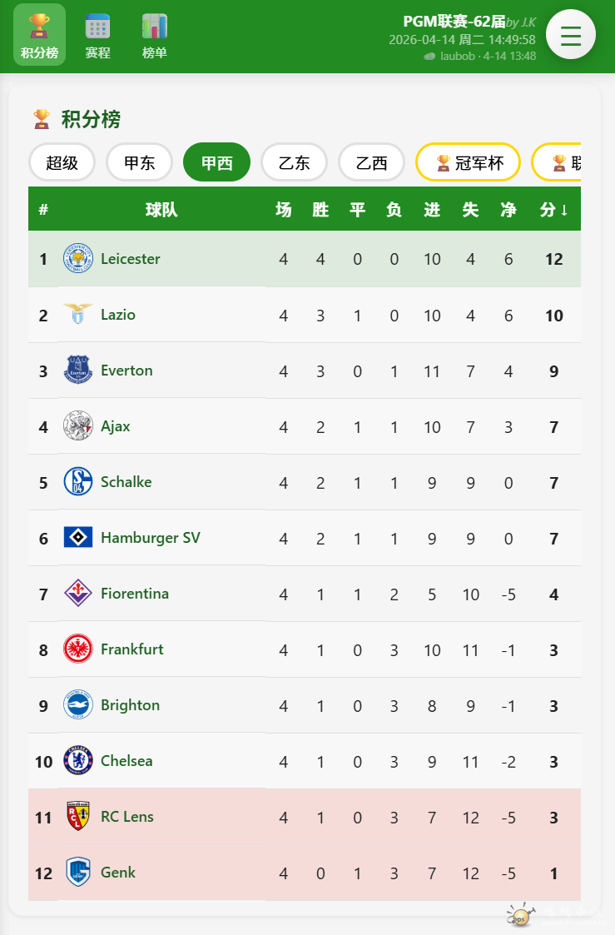The image size is (615, 935).
Task: Click the Leicester club crest
Action: [78, 259]
